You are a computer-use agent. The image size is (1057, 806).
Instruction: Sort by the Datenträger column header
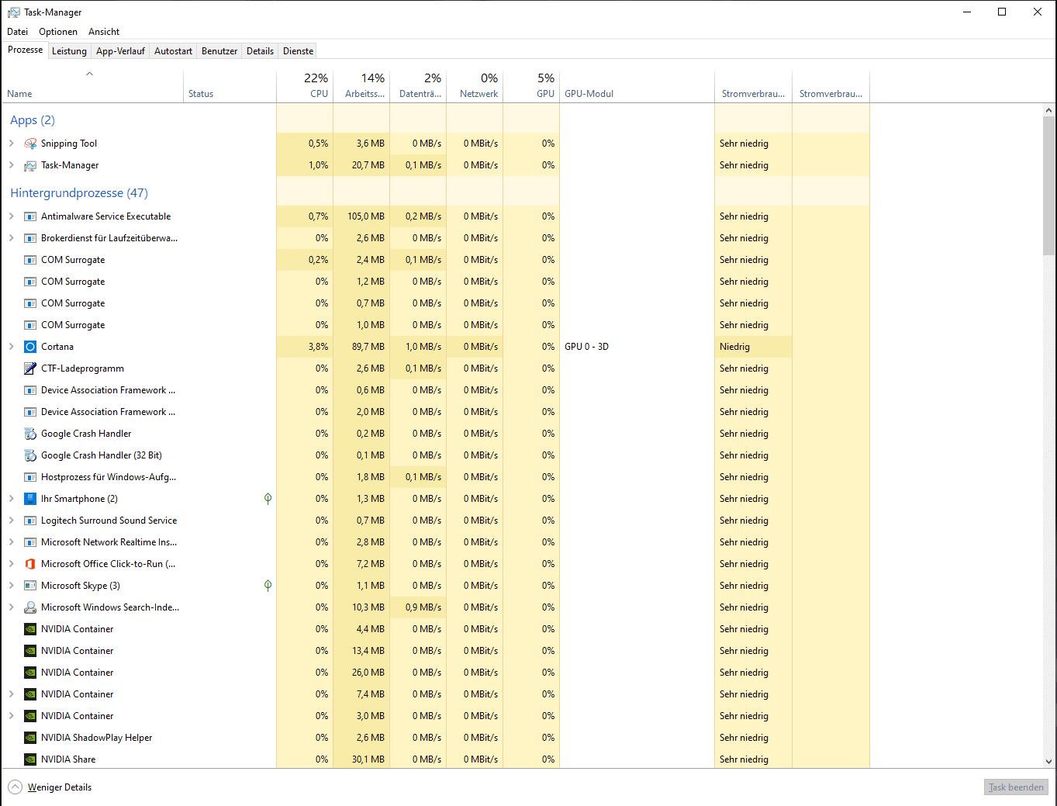[x=418, y=86]
